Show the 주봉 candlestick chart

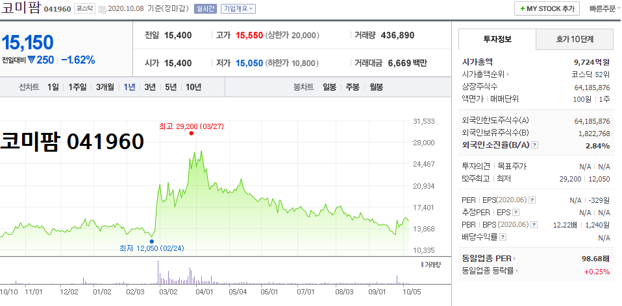(x=353, y=87)
